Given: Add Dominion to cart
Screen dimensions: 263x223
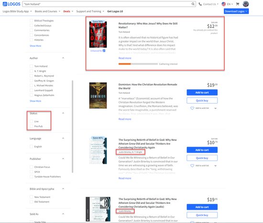Looking at the screenshot, I should 202,93.
